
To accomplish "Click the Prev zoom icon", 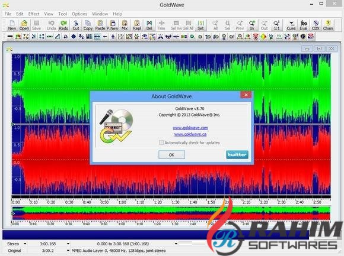I will pyautogui.click(x=240, y=25).
